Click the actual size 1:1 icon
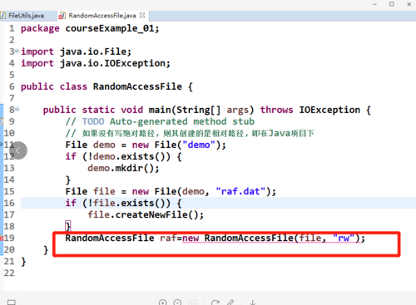The width and height of the screenshot is (416, 305). [192, 303]
